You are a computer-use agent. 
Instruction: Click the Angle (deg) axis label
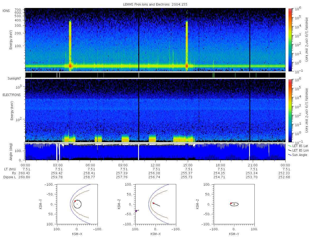click(x=12, y=152)
